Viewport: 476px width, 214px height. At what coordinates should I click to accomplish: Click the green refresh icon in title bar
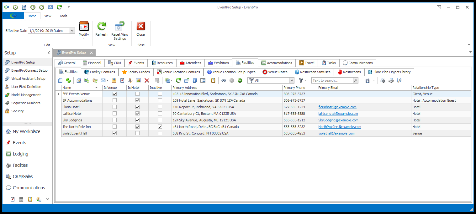pos(59,7)
